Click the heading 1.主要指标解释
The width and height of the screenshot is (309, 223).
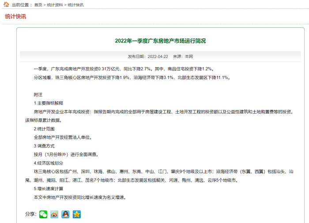(49, 103)
